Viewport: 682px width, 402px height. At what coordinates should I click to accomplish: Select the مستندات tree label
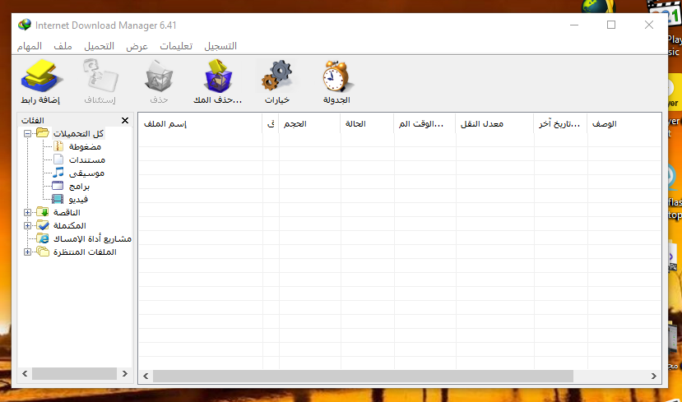pos(86,160)
